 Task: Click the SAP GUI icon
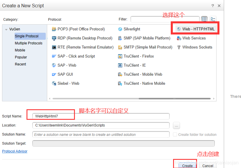pos(54,75)
